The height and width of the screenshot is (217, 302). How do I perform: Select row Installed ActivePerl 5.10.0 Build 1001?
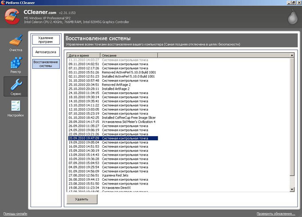113,76
